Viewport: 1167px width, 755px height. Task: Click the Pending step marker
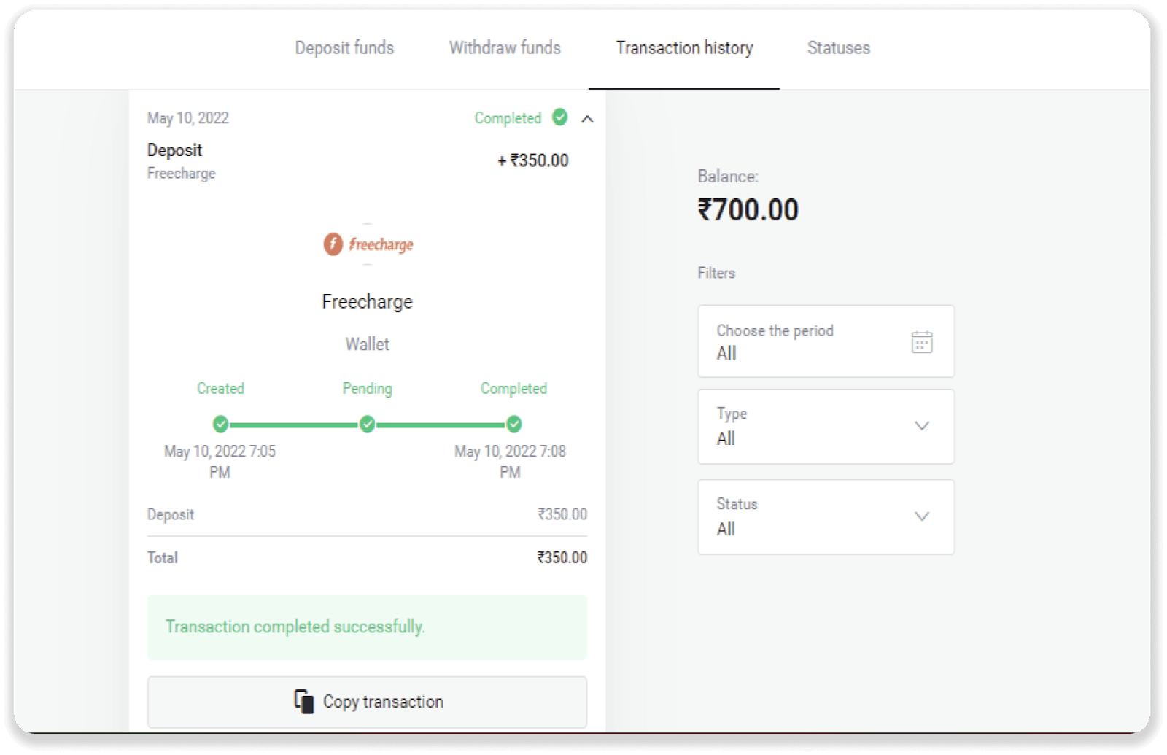(368, 424)
